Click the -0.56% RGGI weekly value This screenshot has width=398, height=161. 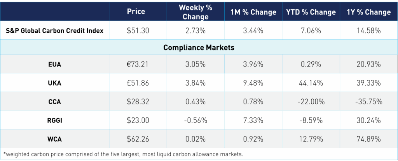click(196, 121)
